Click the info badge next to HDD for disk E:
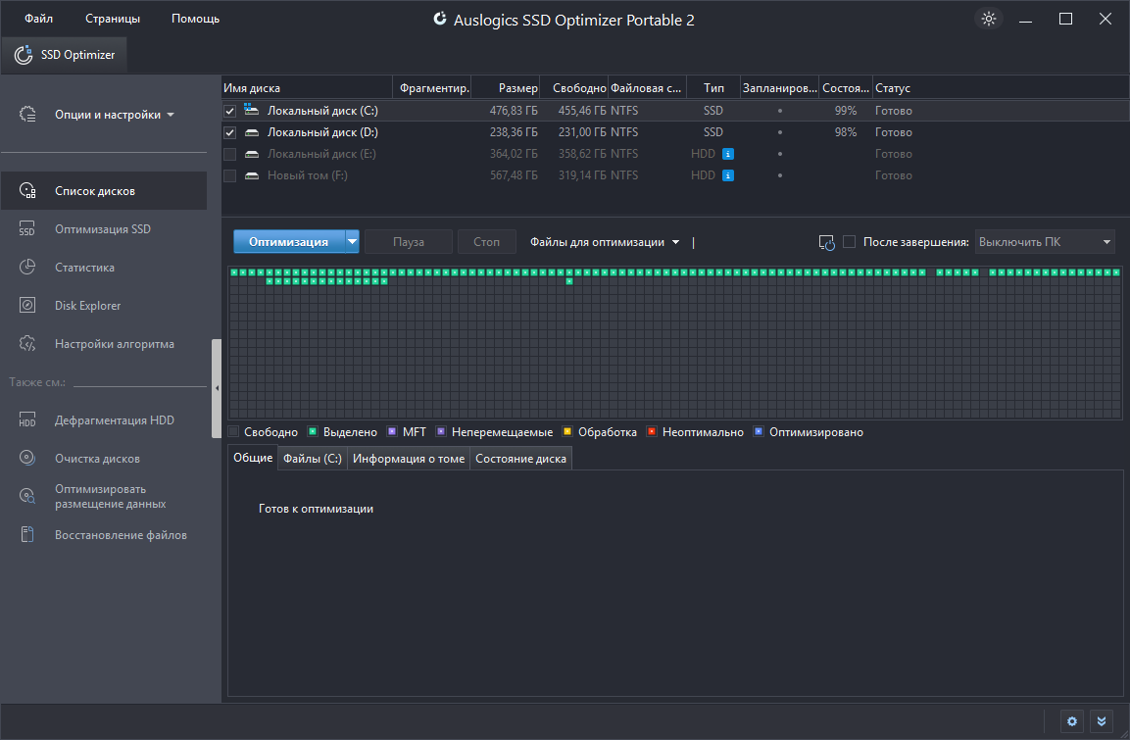The height and width of the screenshot is (740, 1130). tap(728, 154)
